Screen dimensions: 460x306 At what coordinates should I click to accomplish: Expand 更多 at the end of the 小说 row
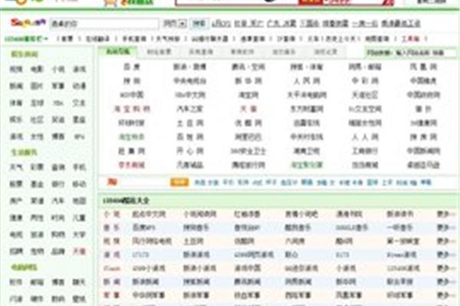pos(446,214)
